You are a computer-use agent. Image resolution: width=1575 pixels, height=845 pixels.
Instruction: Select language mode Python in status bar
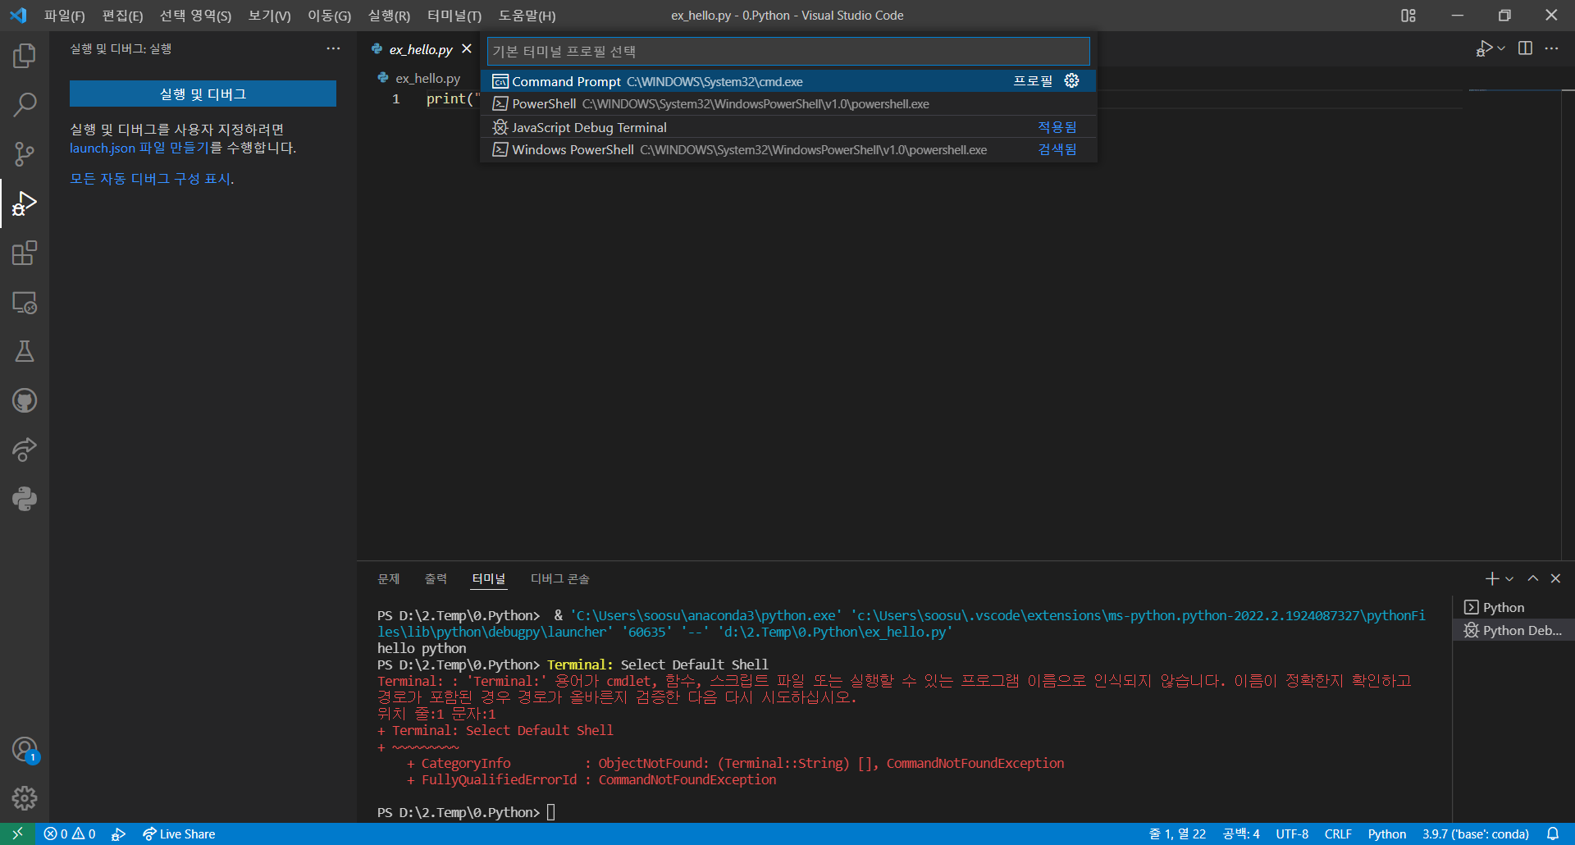tap(1387, 834)
